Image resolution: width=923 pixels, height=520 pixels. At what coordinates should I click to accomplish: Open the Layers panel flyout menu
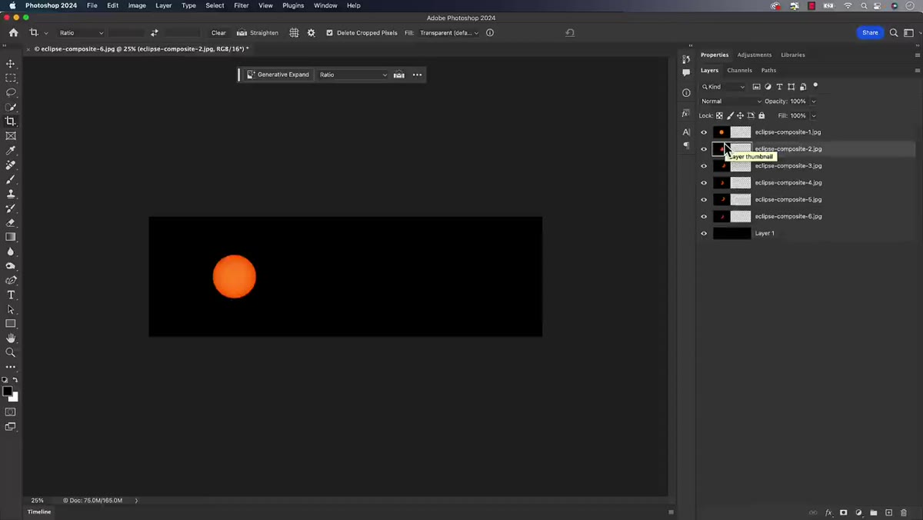coord(917,70)
